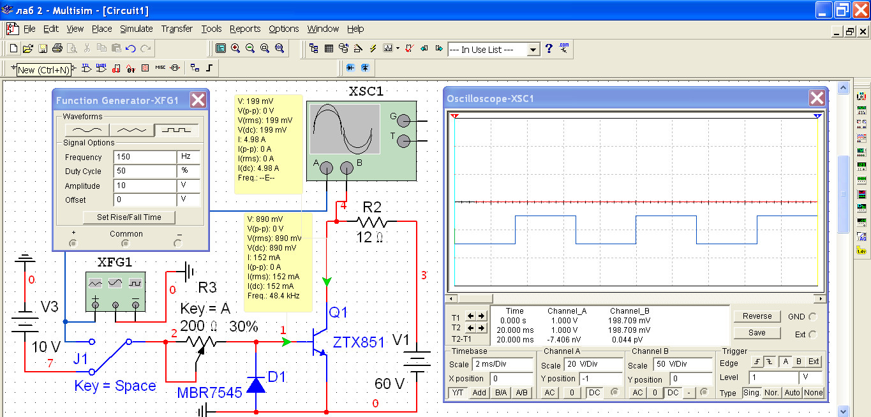Select the oscilloscope T1 cursor marker
The height and width of the screenshot is (417, 871).
(455, 117)
